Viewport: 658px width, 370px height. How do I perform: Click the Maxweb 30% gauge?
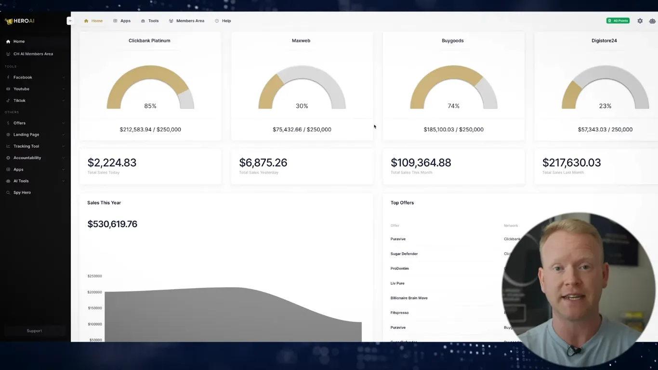point(302,87)
